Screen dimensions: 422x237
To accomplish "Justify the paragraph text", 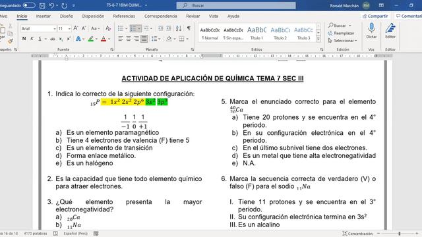I will click(x=144, y=39).
